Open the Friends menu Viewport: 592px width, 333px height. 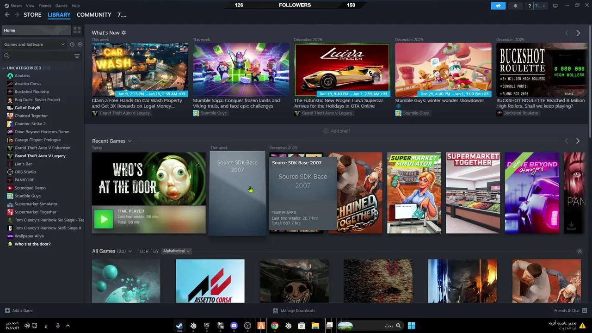click(x=45, y=6)
